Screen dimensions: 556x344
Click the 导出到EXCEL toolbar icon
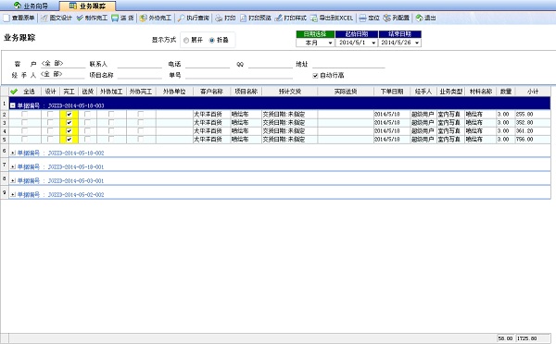point(314,18)
